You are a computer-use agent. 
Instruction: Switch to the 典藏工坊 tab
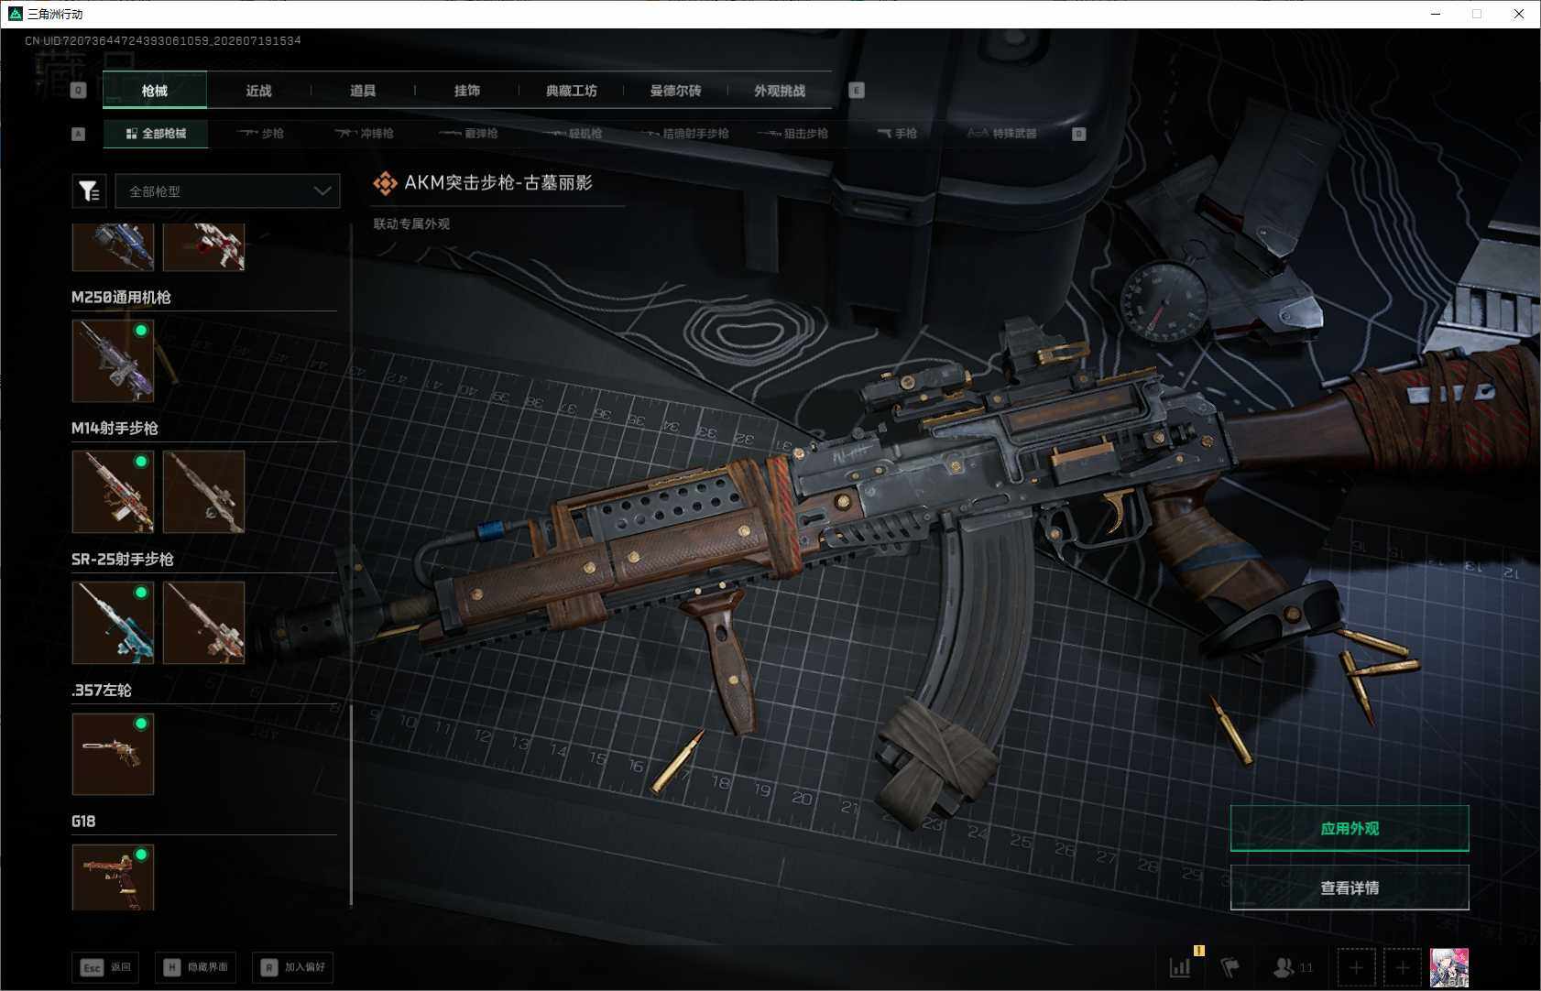click(571, 91)
